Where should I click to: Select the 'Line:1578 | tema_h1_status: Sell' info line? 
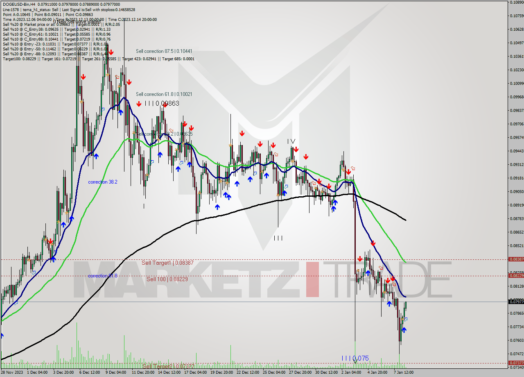click(69, 9)
